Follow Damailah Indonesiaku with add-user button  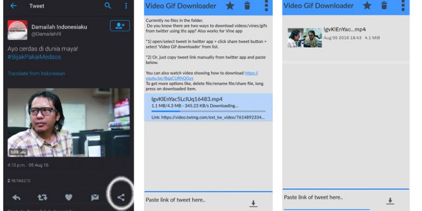[x=120, y=26]
